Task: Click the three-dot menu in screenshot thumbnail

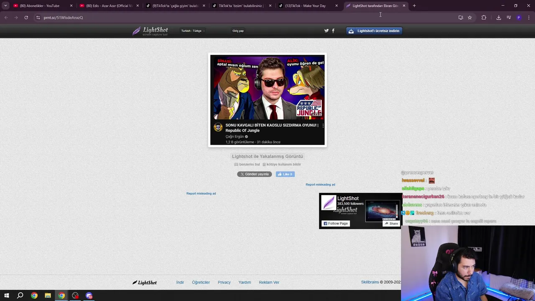Action: point(323,125)
